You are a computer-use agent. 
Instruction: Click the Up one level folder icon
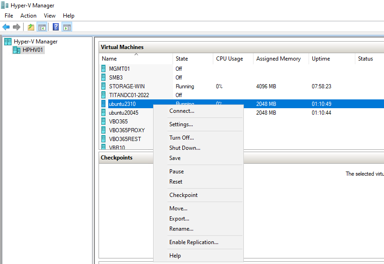[31, 27]
